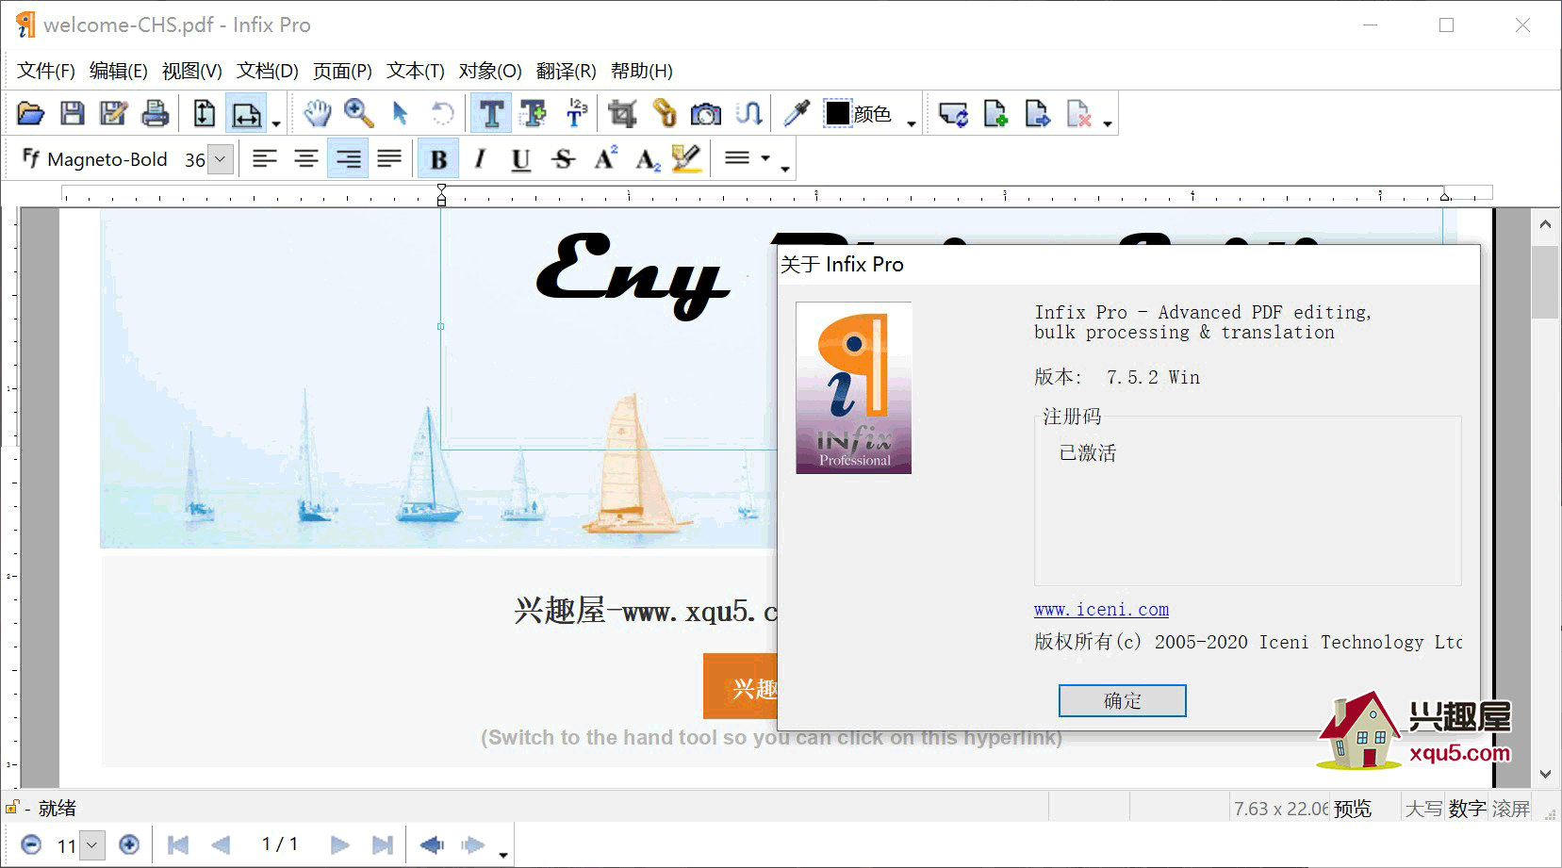Open the 视图(V) menu

pos(192,71)
